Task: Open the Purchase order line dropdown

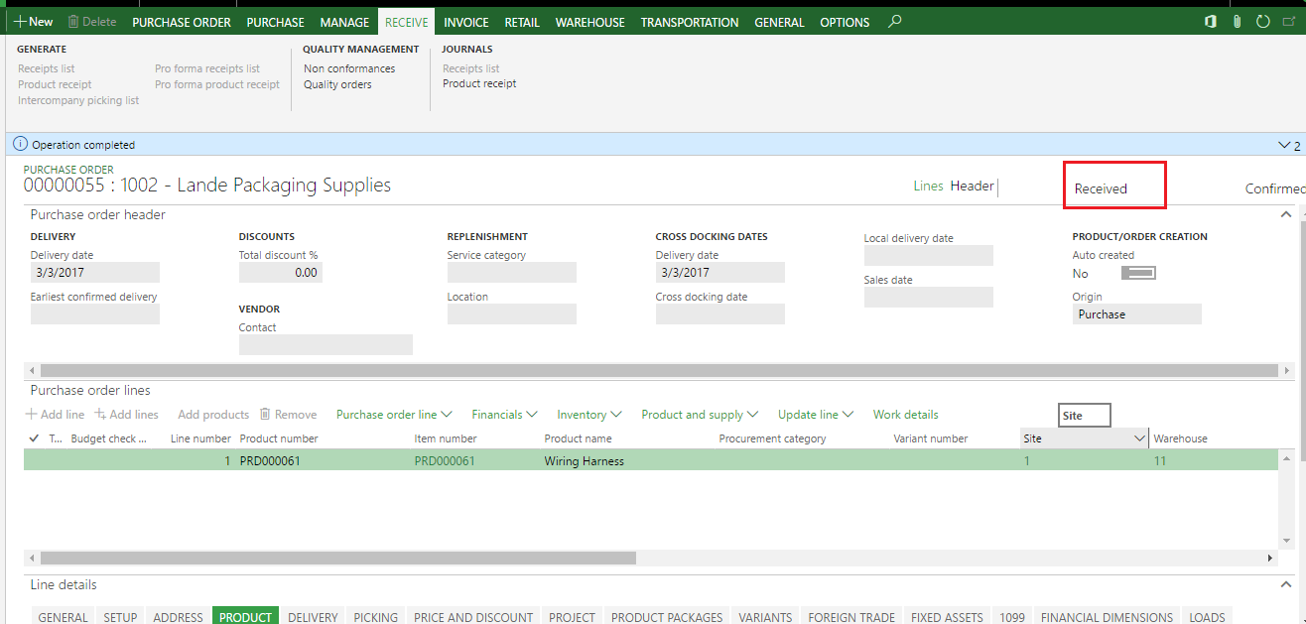Action: [x=394, y=415]
